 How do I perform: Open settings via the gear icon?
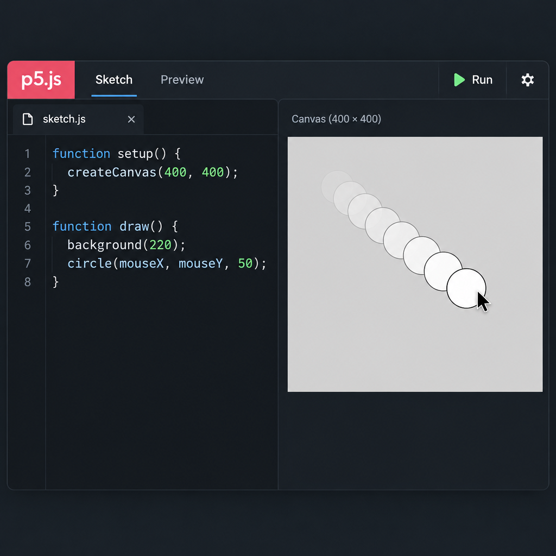click(527, 80)
